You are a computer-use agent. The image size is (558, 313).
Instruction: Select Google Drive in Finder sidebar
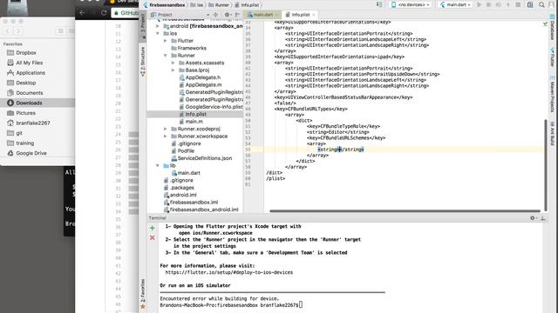point(31,153)
